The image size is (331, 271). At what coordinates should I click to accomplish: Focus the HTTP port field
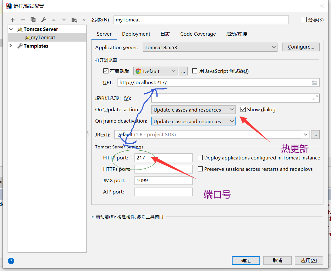click(163, 158)
